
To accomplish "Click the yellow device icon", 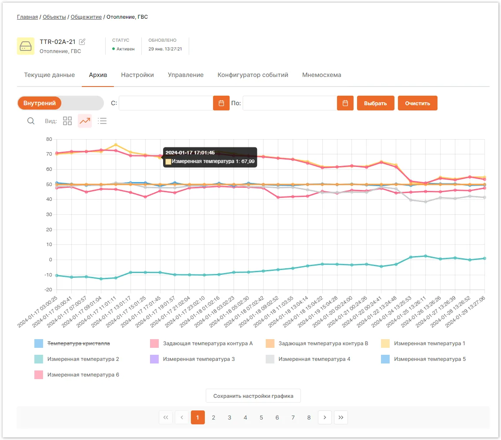I will point(26,46).
